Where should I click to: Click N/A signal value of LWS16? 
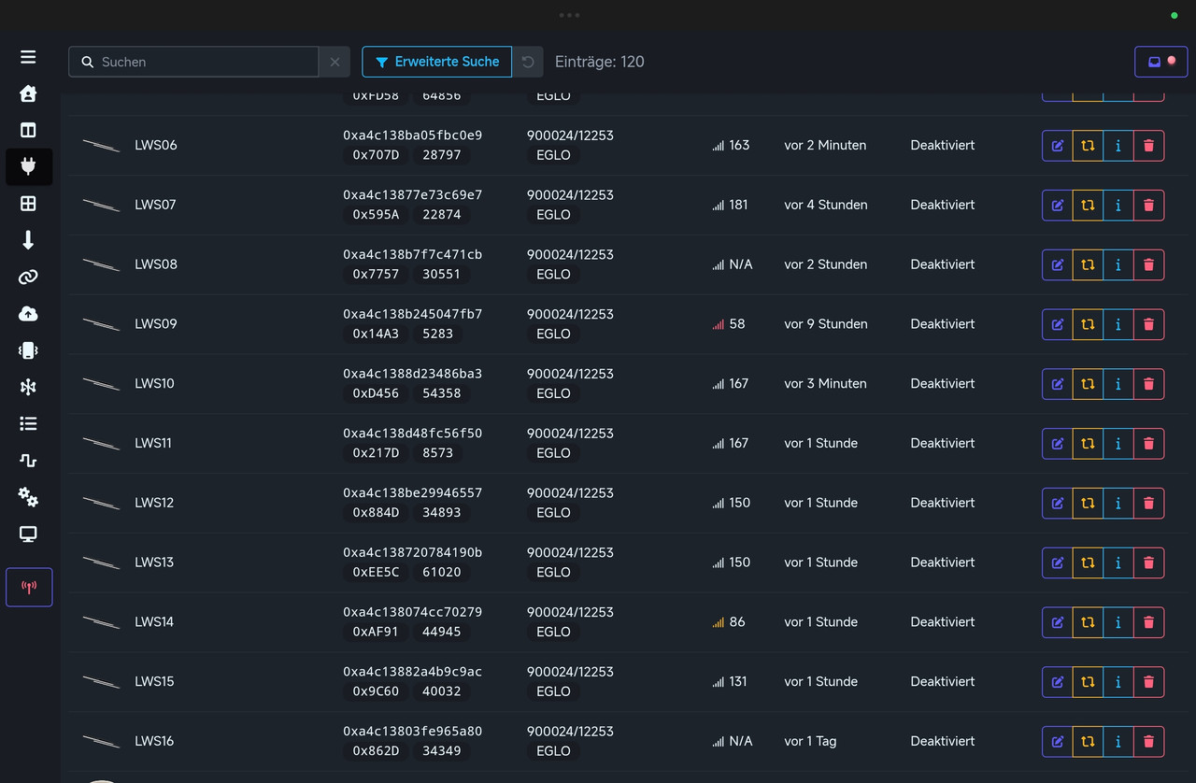tap(741, 741)
